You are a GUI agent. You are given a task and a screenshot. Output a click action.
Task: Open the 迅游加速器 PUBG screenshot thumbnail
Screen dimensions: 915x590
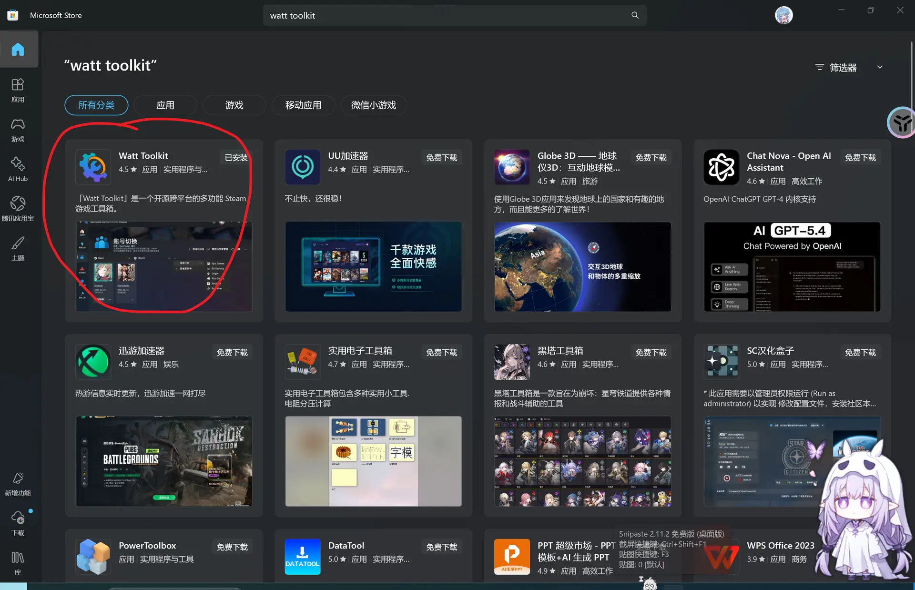[x=164, y=461]
